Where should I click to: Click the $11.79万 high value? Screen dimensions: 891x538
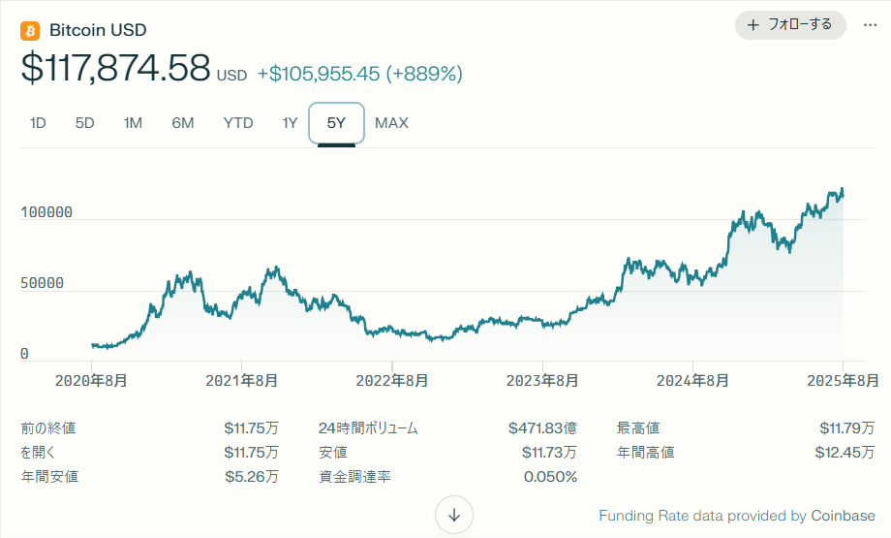click(847, 427)
